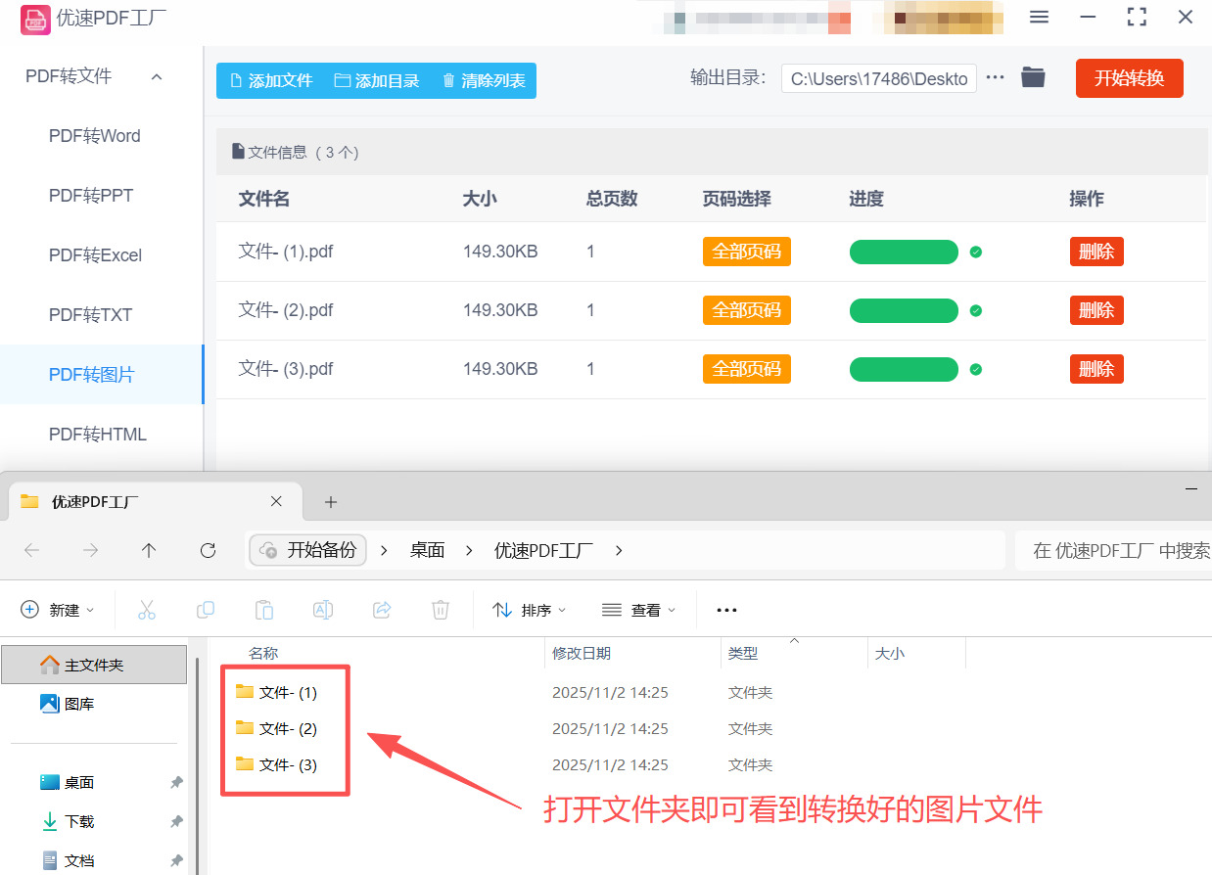1212x875 pixels.
Task: Click the 开始转换 button
Action: tap(1129, 76)
